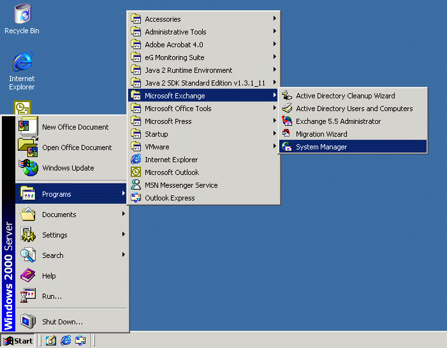447x348 pixels.
Task: Expand the Administrative Tools submenu arrow
Action: point(275,31)
